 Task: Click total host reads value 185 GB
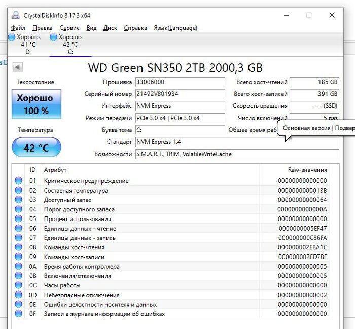coord(314,82)
